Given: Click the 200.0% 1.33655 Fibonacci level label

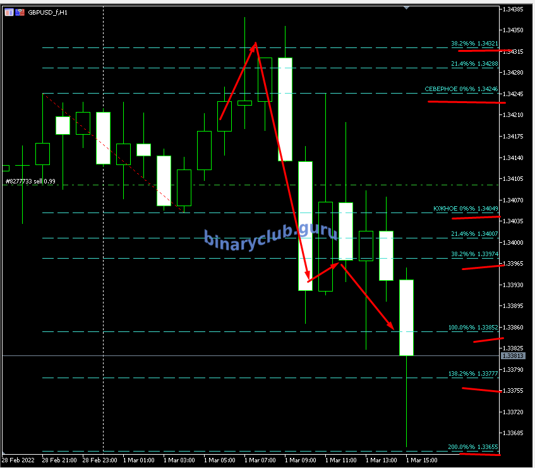Looking at the screenshot, I should 473,446.
